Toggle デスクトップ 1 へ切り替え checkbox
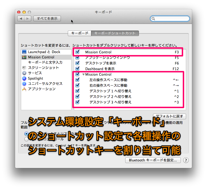This screenshot has width=207, height=189. pyautogui.click(x=78, y=91)
